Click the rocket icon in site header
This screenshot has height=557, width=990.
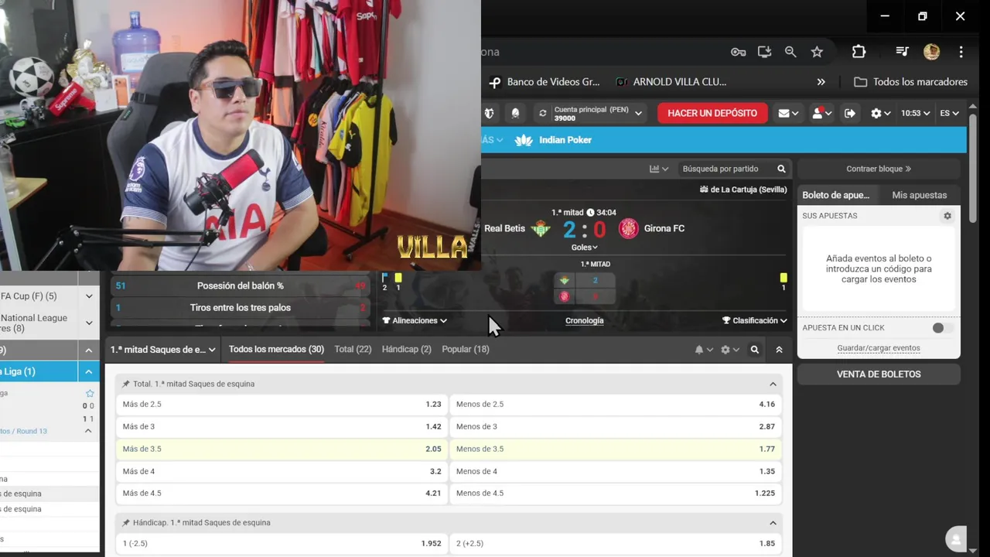(x=515, y=113)
